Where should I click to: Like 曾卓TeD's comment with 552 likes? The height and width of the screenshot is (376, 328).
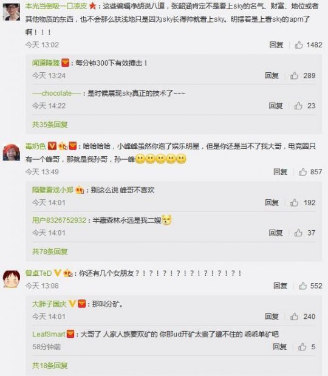click(x=303, y=285)
